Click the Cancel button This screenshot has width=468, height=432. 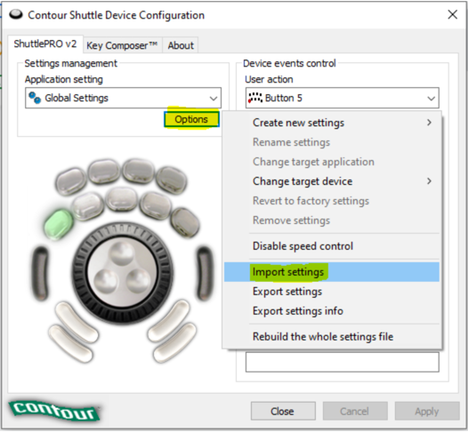click(355, 412)
